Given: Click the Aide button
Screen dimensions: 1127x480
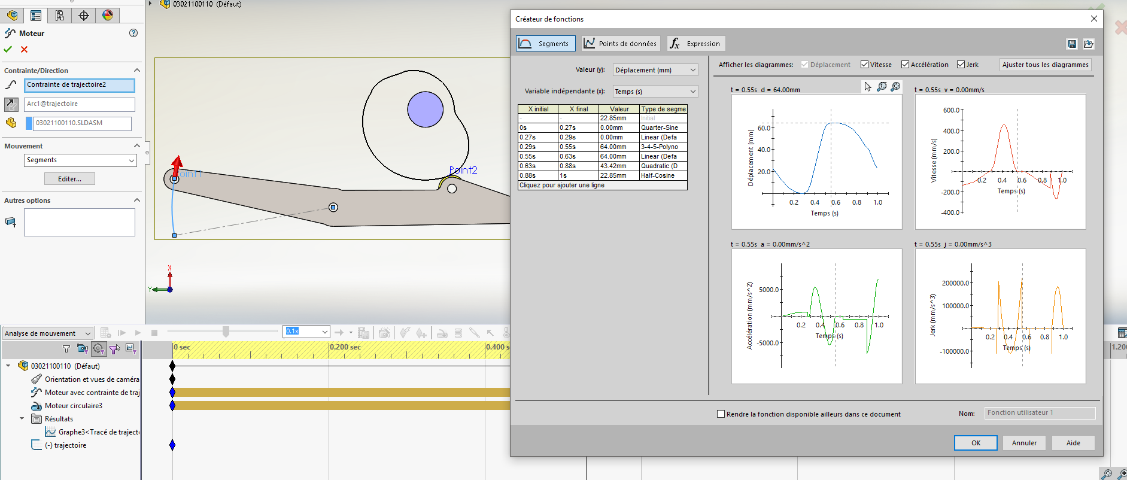Looking at the screenshot, I should (x=1073, y=443).
